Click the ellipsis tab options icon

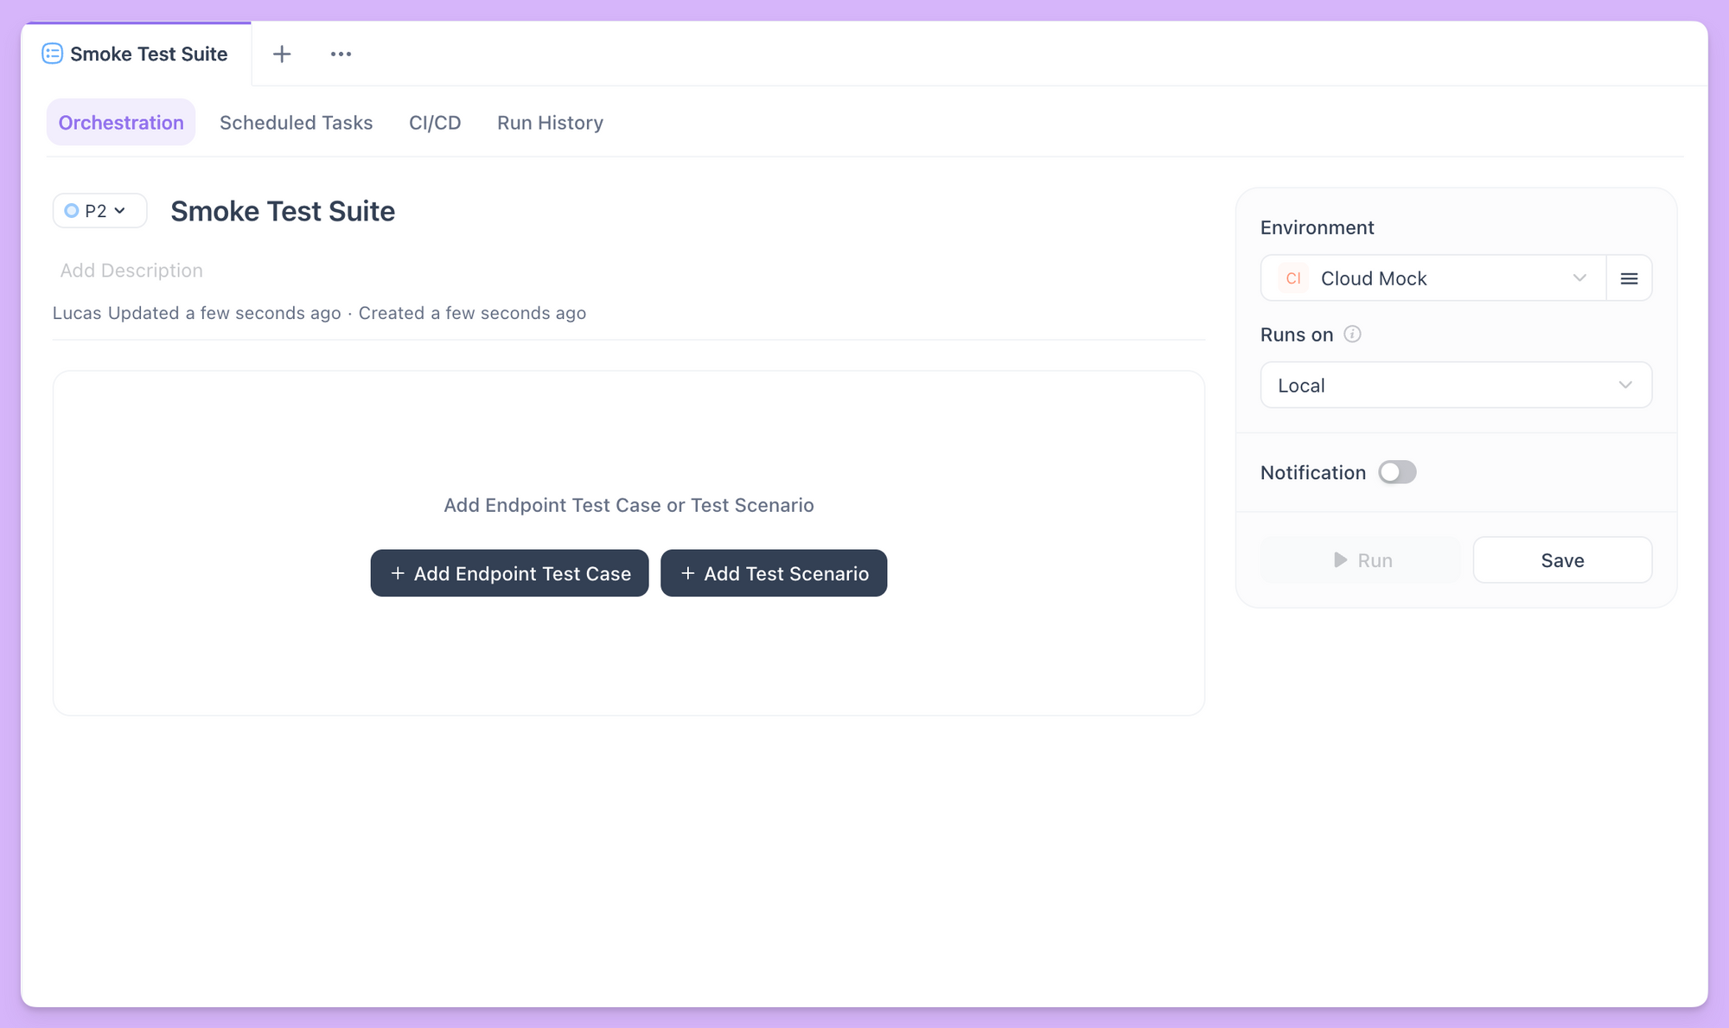(340, 54)
